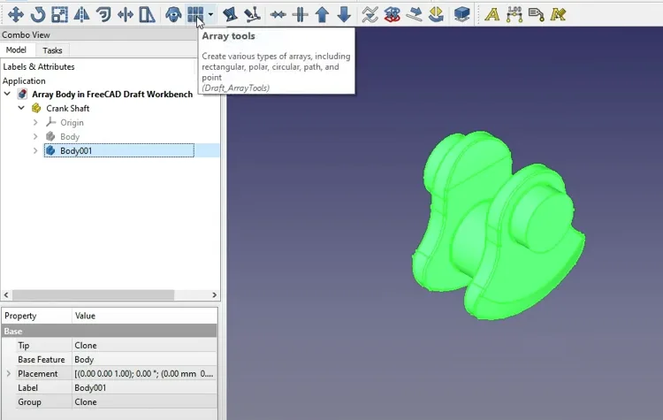Select the Trimex trim/extend tool
This screenshot has width=663, height=420.
click(x=126, y=14)
